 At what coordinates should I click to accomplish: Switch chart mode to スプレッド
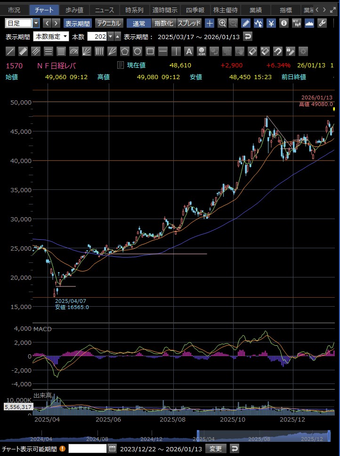[x=189, y=23]
